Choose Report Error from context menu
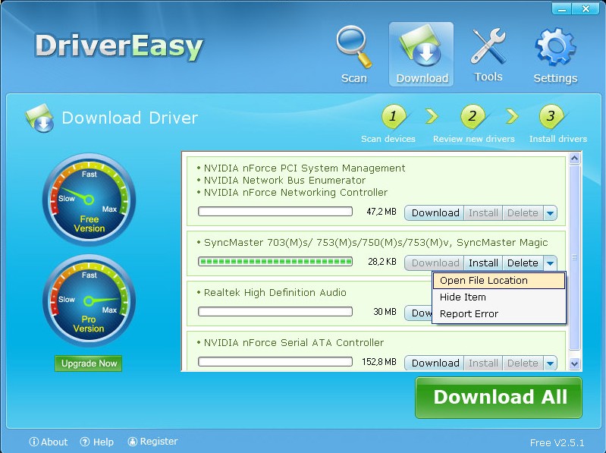The image size is (606, 453). point(498,314)
